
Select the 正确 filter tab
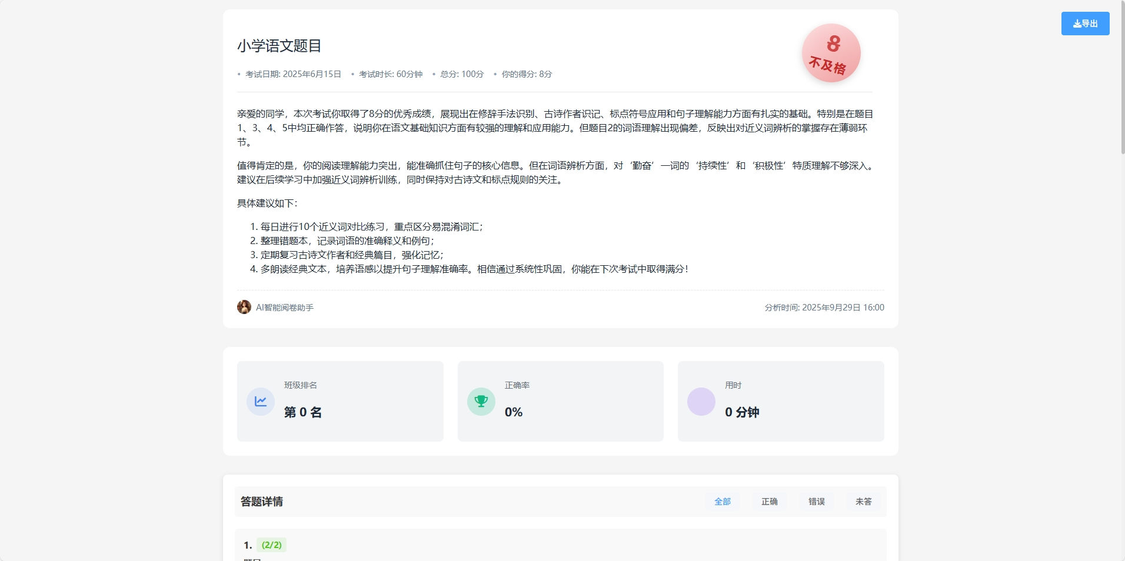[770, 502]
